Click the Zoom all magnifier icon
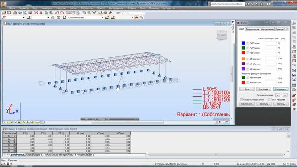 click(x=89, y=13)
